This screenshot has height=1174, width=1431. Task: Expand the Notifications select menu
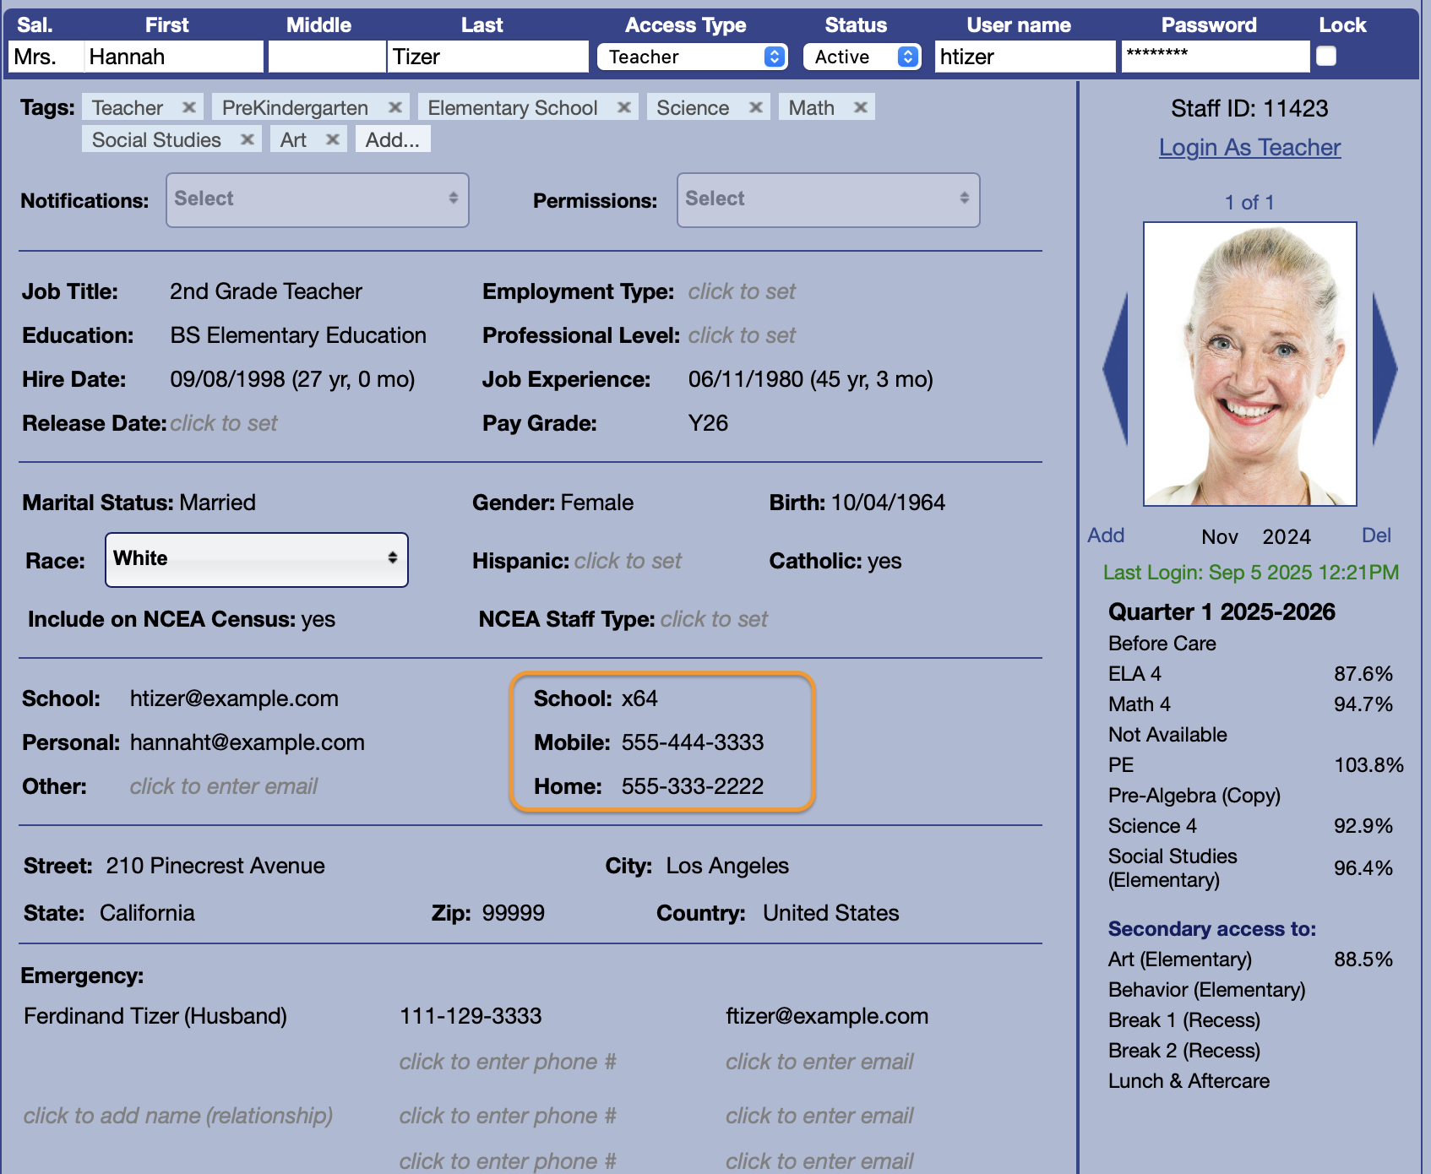pyautogui.click(x=318, y=200)
